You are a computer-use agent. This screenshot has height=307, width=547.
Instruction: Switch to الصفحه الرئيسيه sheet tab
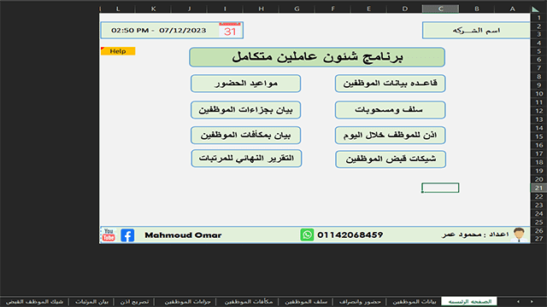[x=469, y=301]
